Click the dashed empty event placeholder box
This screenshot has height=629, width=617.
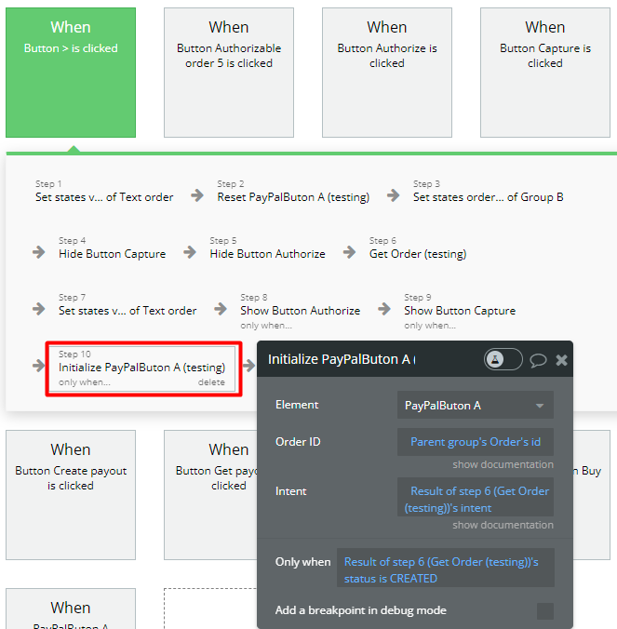(210, 609)
